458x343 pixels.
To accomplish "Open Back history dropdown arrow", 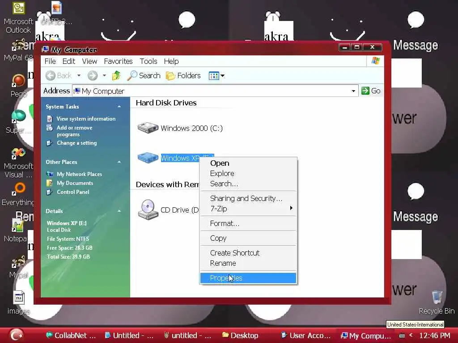I will pos(79,75).
